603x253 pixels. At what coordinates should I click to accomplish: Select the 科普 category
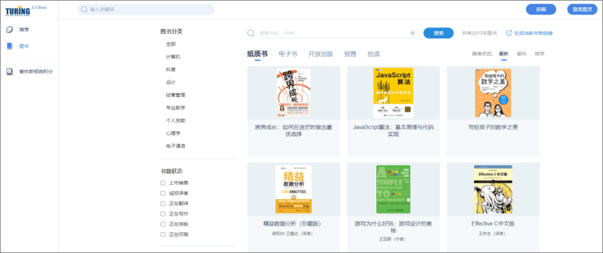171,69
